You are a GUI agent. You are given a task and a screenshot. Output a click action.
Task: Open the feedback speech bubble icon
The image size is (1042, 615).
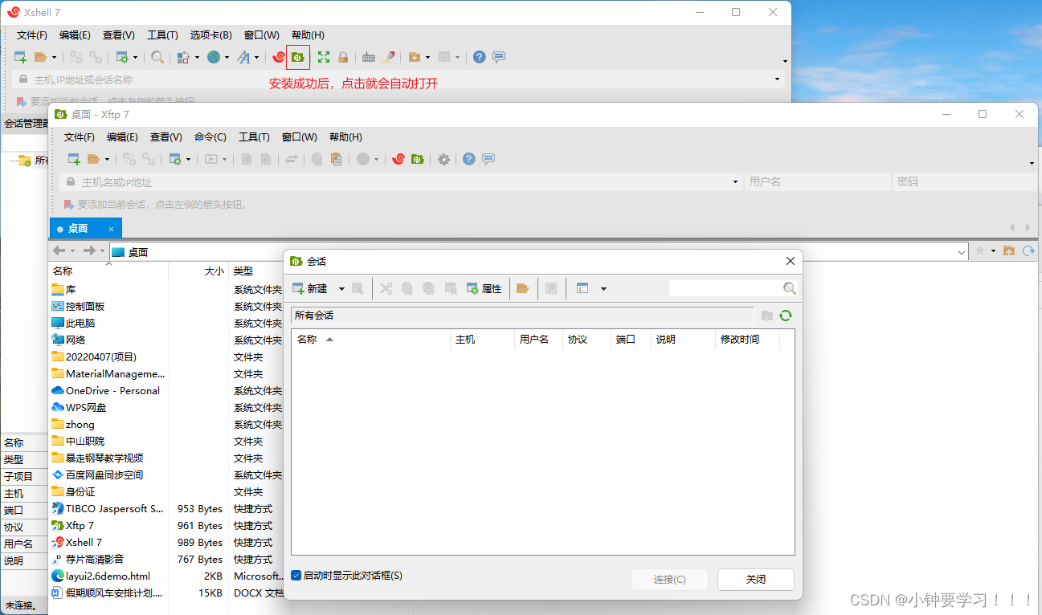(488, 159)
